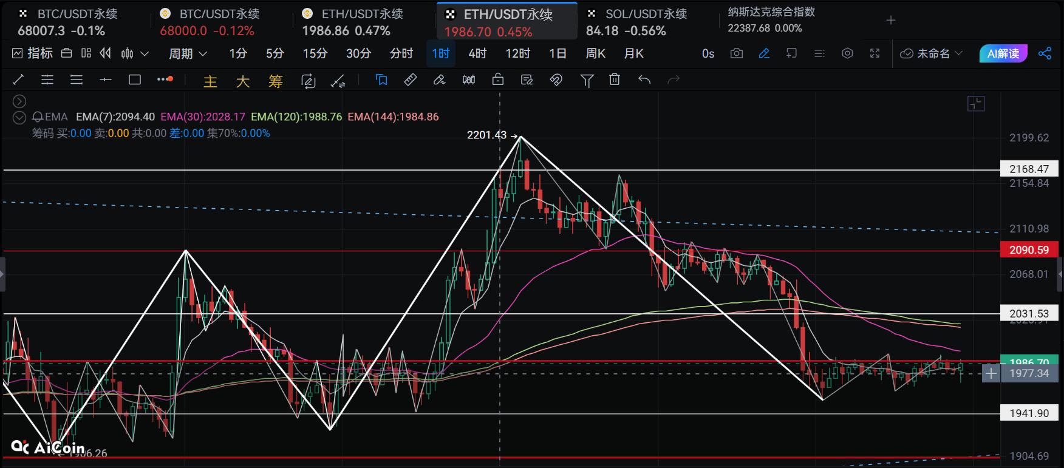Click the trash icon to delete drawings
Viewport: 1064px width, 468px height.
click(615, 80)
